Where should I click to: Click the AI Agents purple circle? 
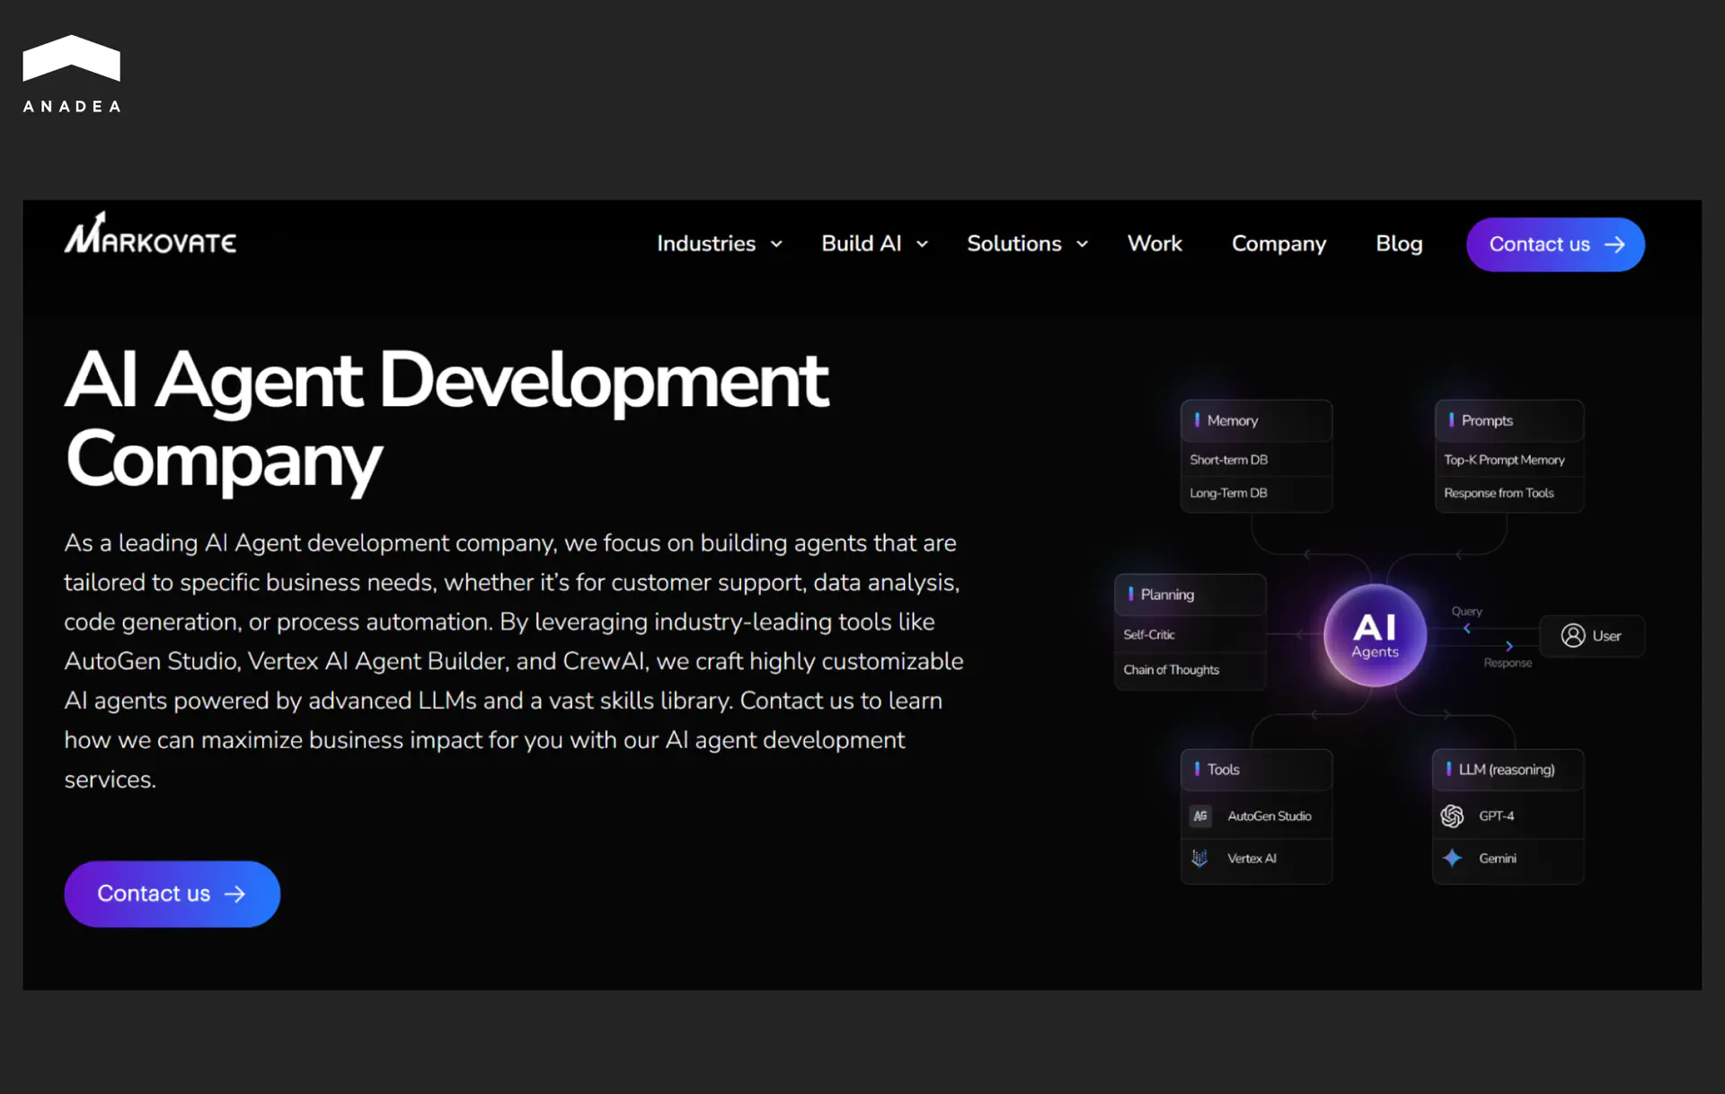[1375, 635]
